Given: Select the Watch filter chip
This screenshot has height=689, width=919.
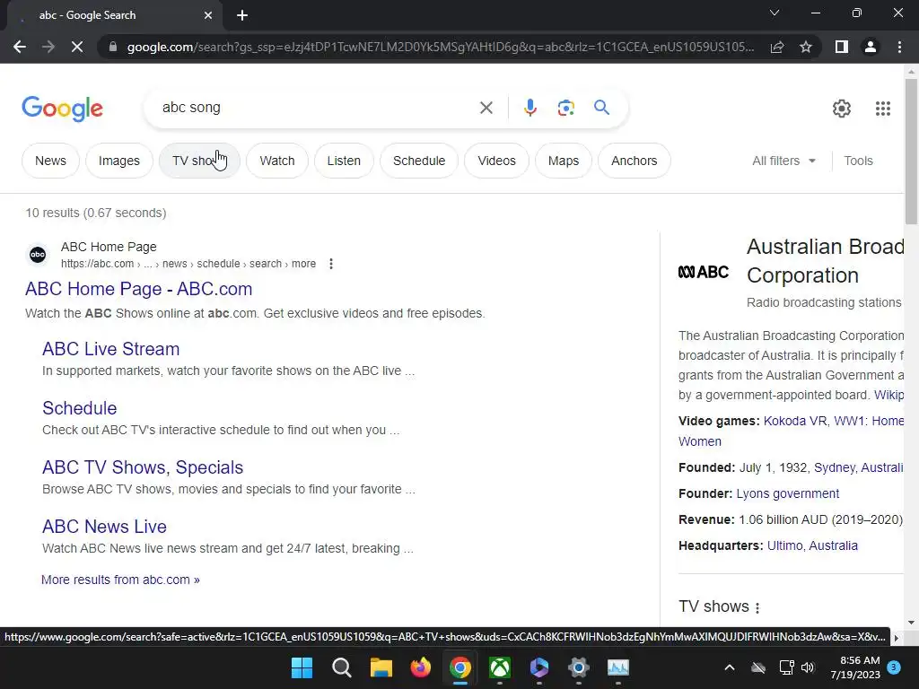Looking at the screenshot, I should tap(277, 161).
